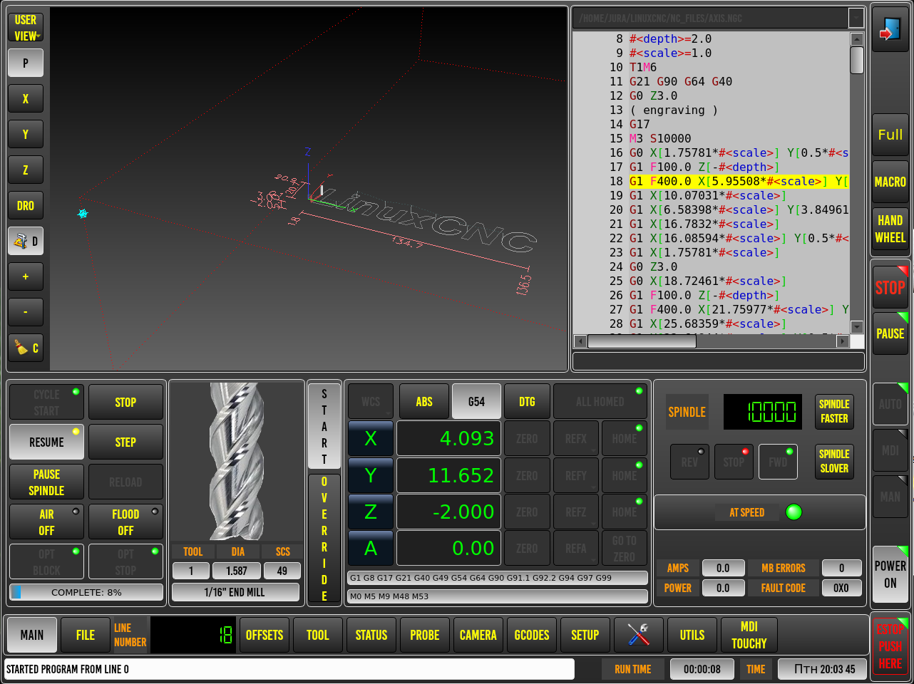
Task: Click SPINDLE FASTER
Action: point(834,412)
